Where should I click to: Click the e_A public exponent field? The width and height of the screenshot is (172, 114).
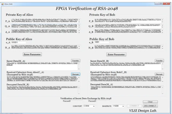19,42
